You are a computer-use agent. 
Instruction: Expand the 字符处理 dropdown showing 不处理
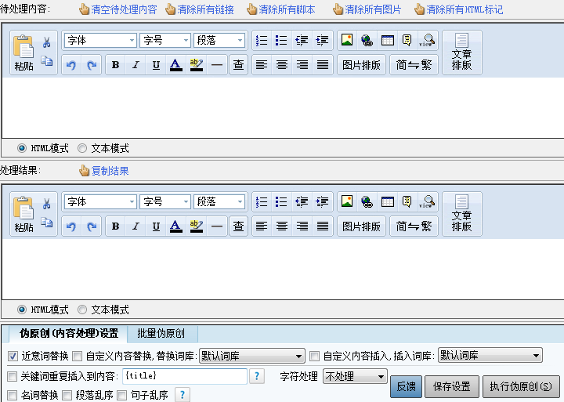pos(355,376)
